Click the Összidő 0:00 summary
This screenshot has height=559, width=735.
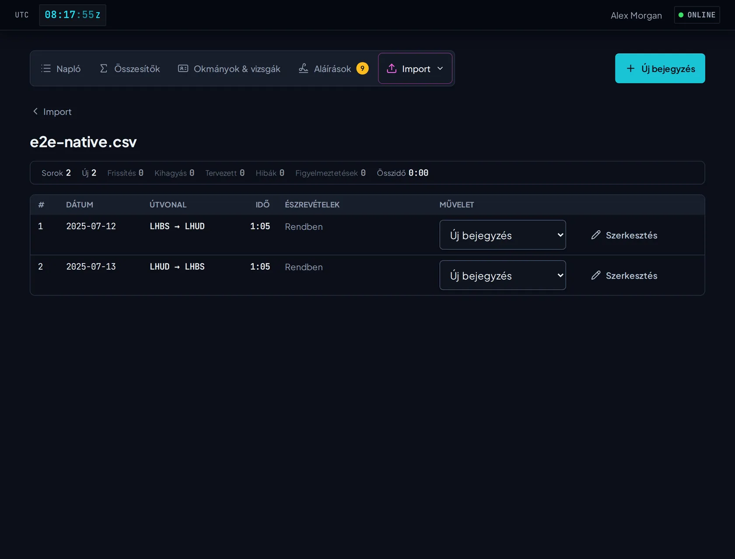click(402, 173)
